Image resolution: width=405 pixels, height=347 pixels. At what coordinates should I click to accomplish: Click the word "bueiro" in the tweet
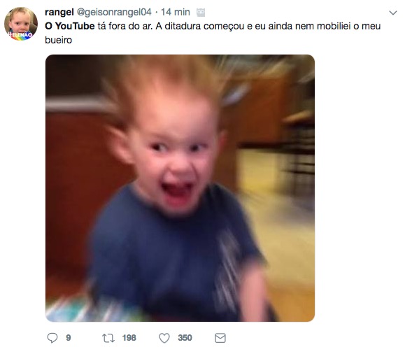58,40
